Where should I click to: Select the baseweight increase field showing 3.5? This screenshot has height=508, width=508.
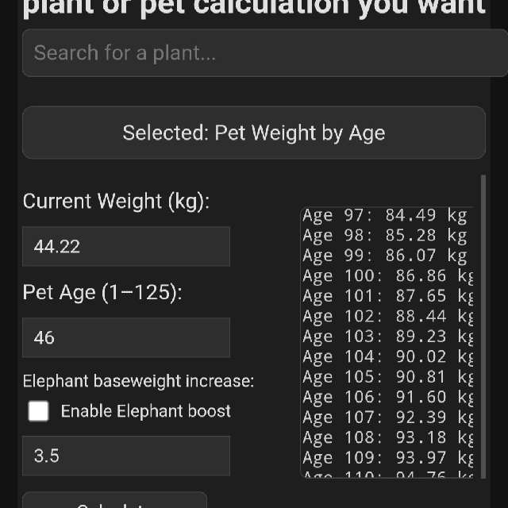pos(126,456)
